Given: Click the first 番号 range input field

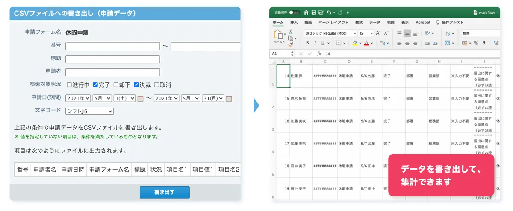Looking at the screenshot, I should 113,46.
